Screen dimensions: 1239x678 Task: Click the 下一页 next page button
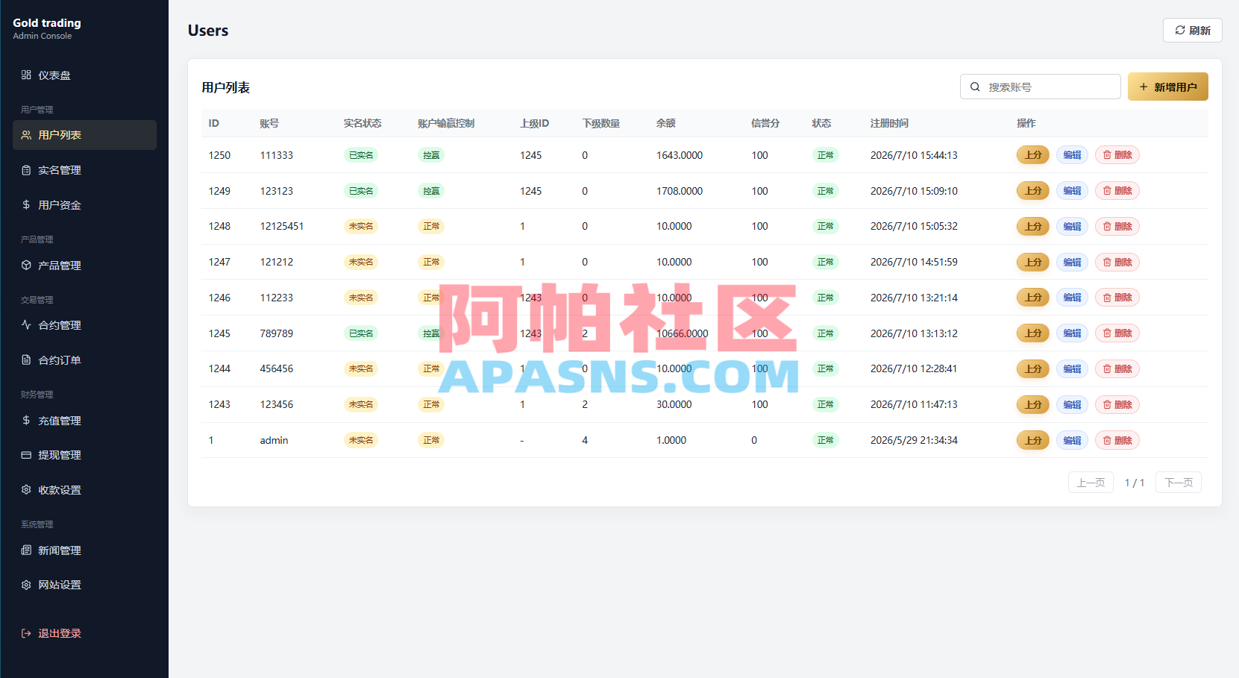(x=1179, y=483)
